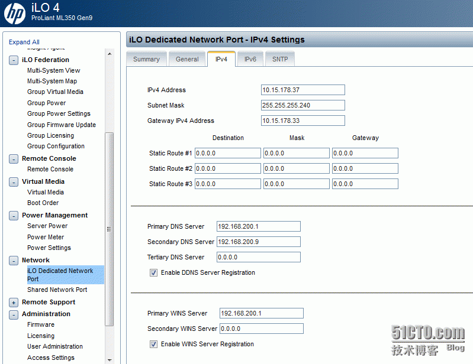Select iLO Dedicated Network Port
The height and width of the screenshot is (364, 473).
coord(66,275)
